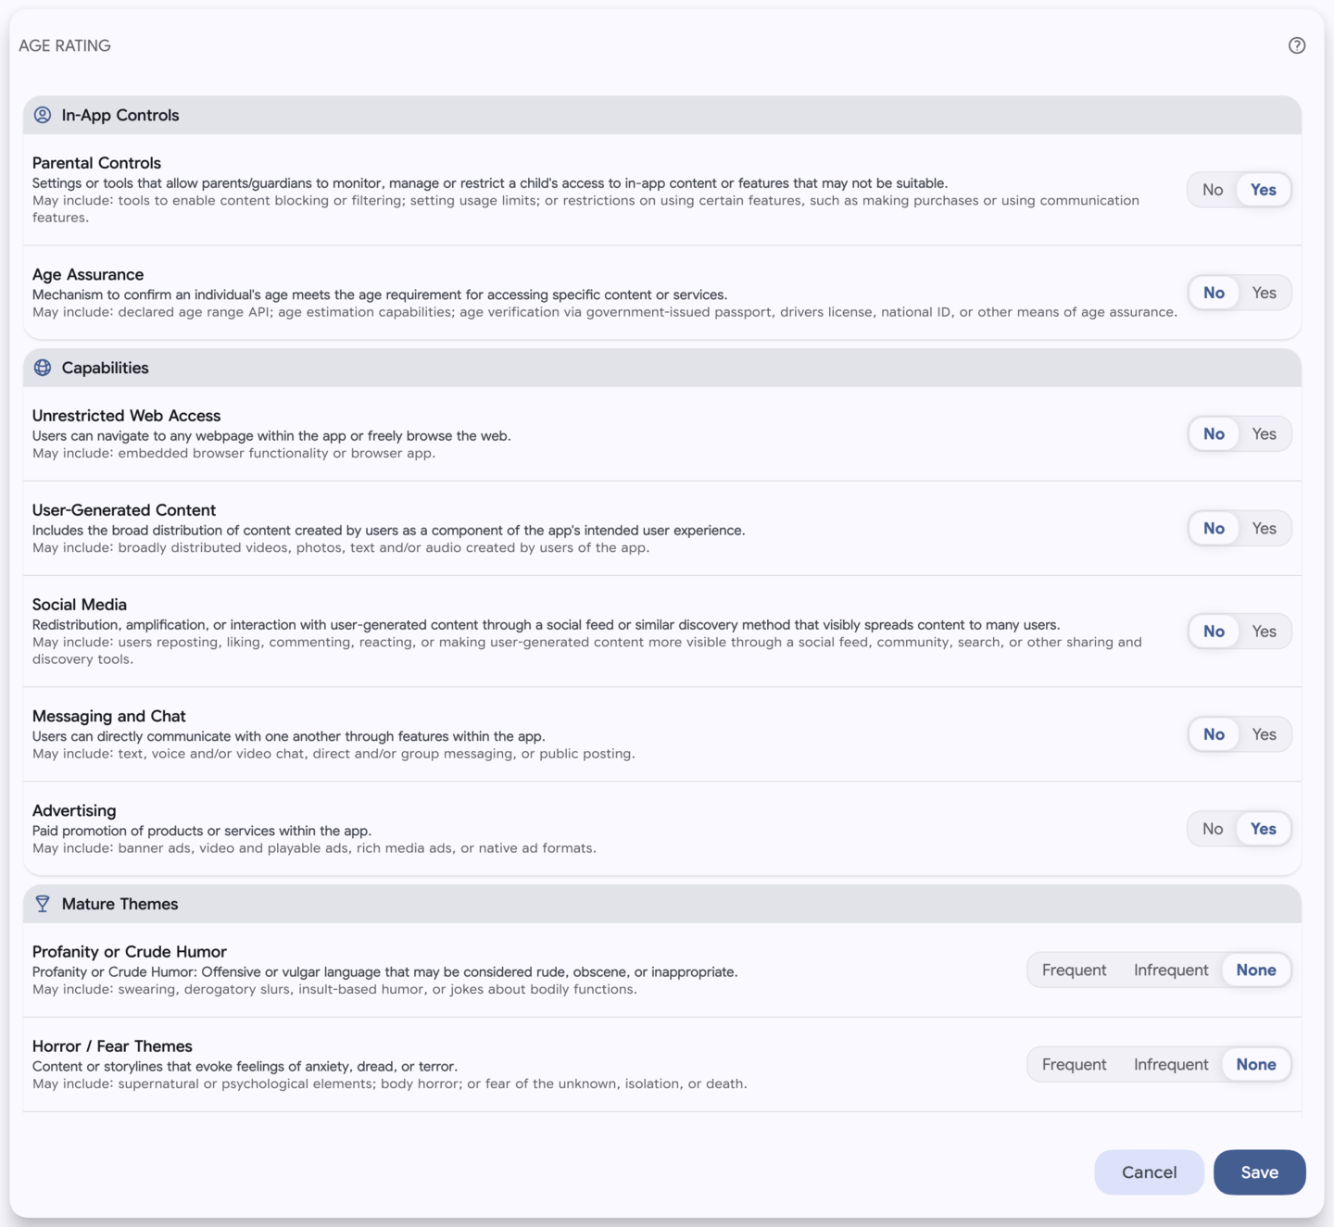Choose None for Horror / Fear Themes
The image size is (1334, 1227).
tap(1256, 1064)
